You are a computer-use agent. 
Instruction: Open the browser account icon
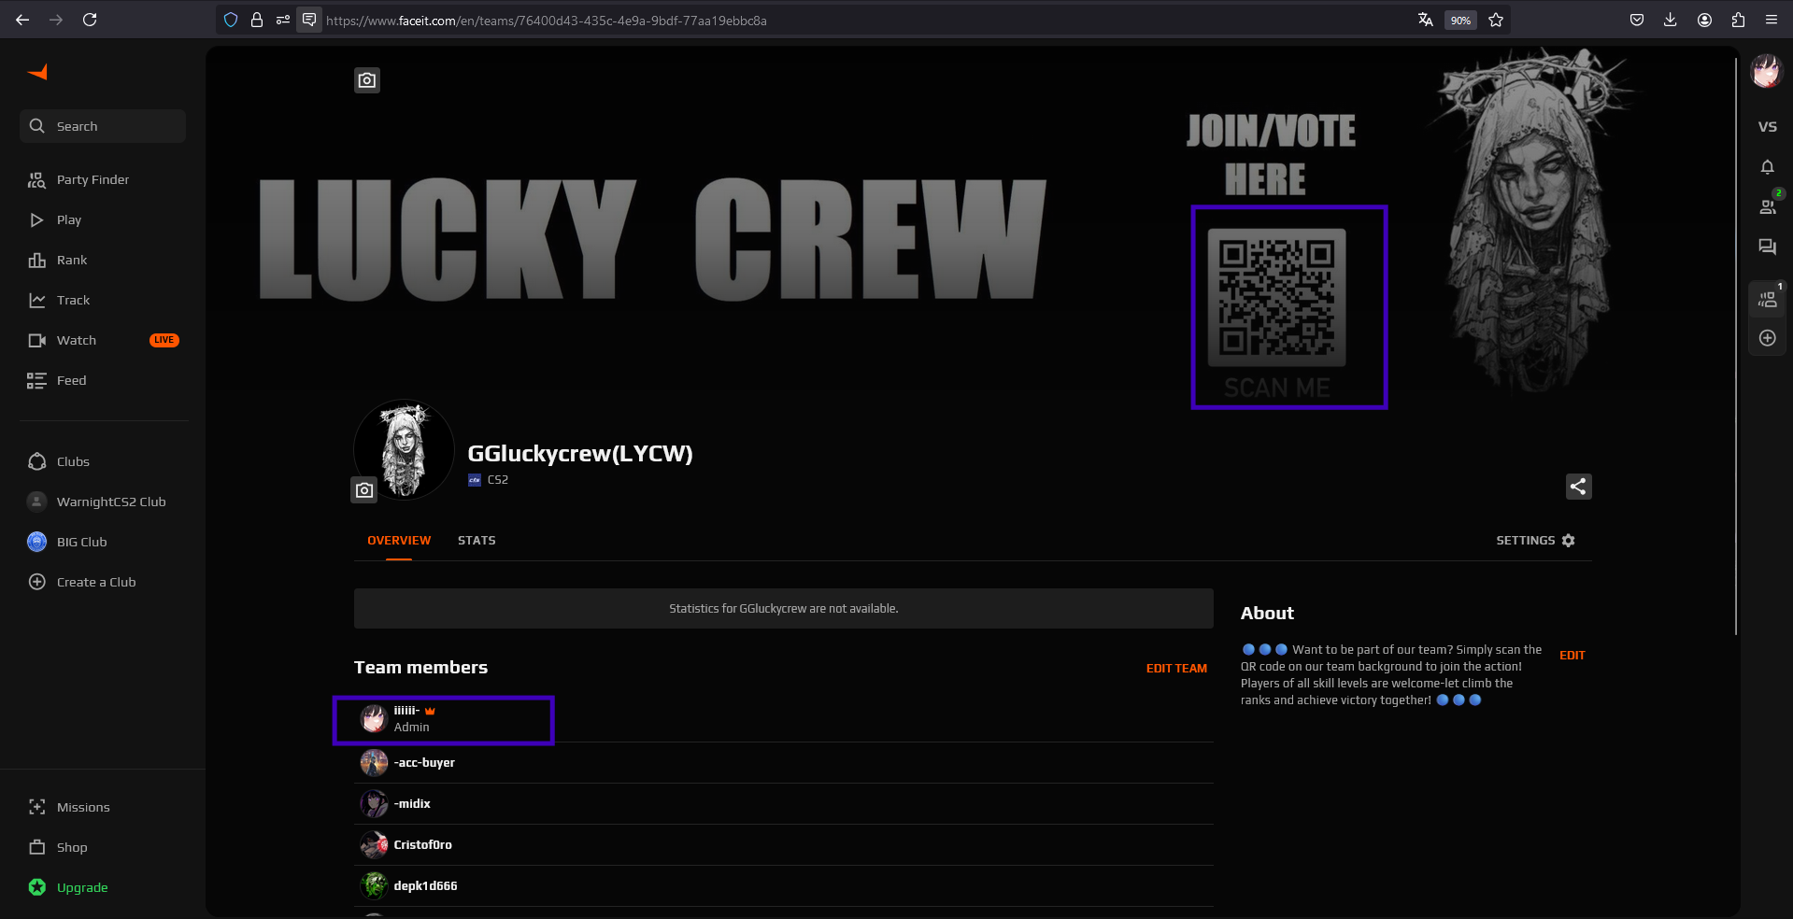point(1704,20)
